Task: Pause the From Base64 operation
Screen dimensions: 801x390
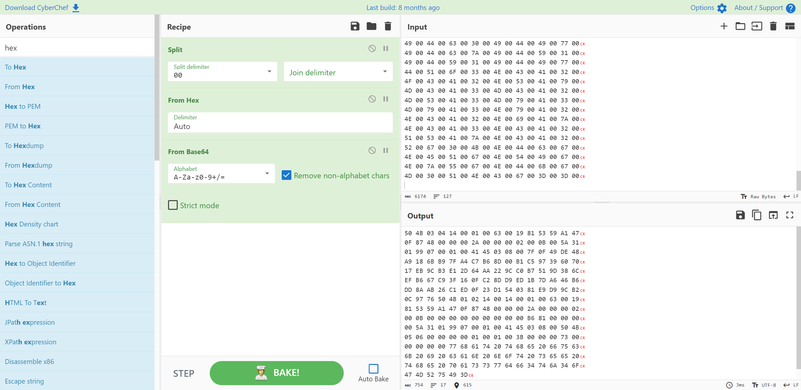Action: tap(386, 150)
